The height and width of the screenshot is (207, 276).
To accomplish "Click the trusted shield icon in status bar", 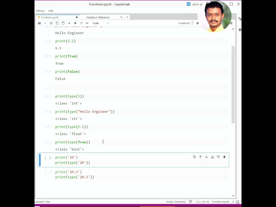I will (191, 201).
